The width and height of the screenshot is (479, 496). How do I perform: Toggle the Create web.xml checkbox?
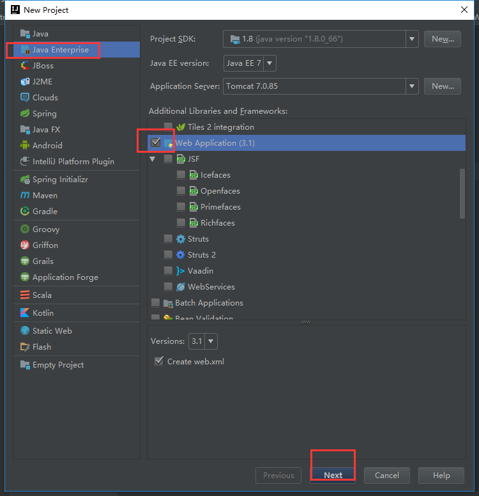(x=159, y=361)
